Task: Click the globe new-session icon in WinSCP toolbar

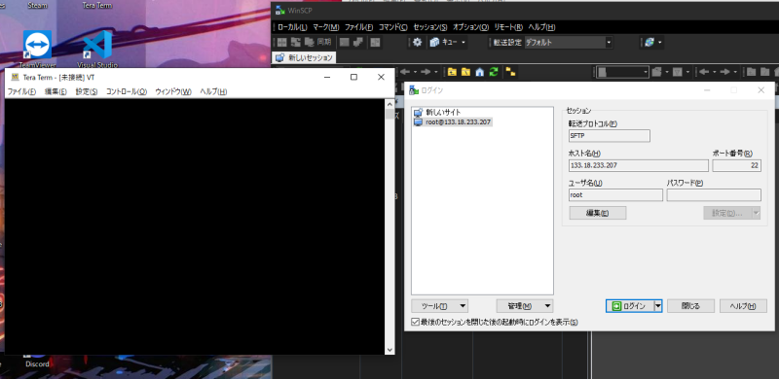Action: [649, 43]
